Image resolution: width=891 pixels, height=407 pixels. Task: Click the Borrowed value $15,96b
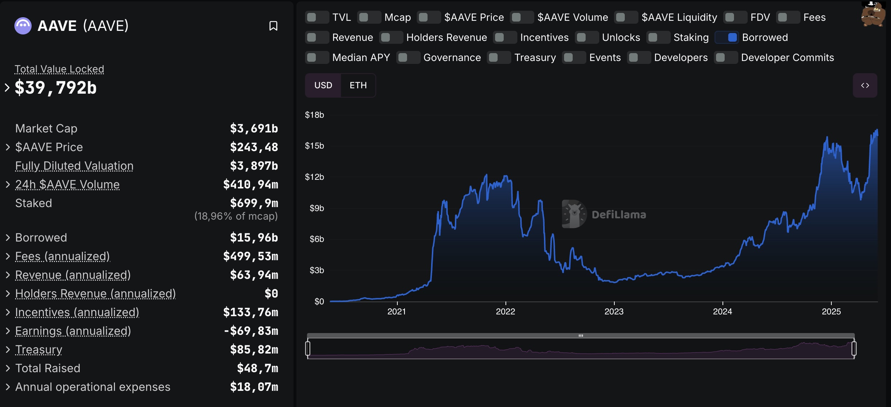(254, 238)
